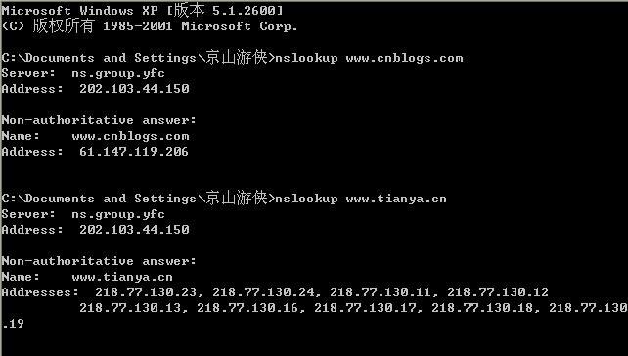
Task: Click the second 202.103.44.150 server address
Action: coord(134,230)
